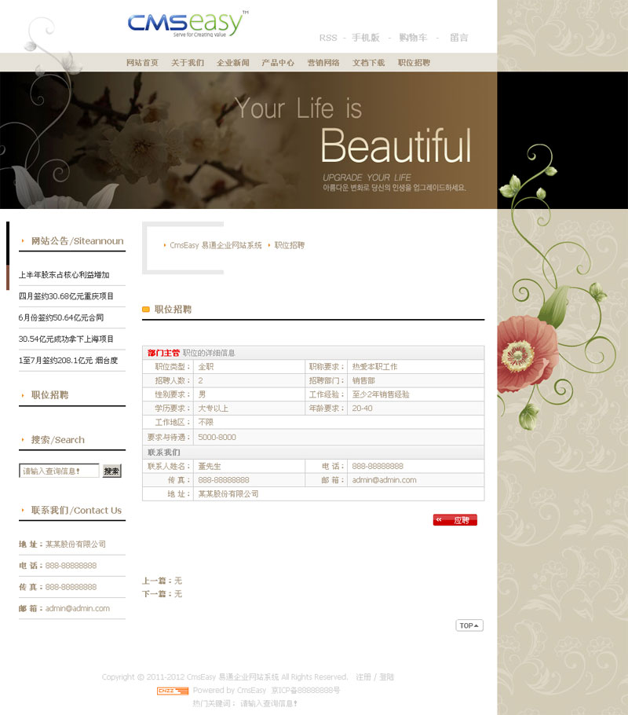Screen dimensions: 628x715
Task: Switch to 手机版 mobile version
Action: [365, 38]
